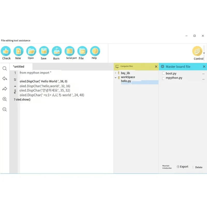
Task: Check the mpython.py checkbox
Action: click(163, 78)
